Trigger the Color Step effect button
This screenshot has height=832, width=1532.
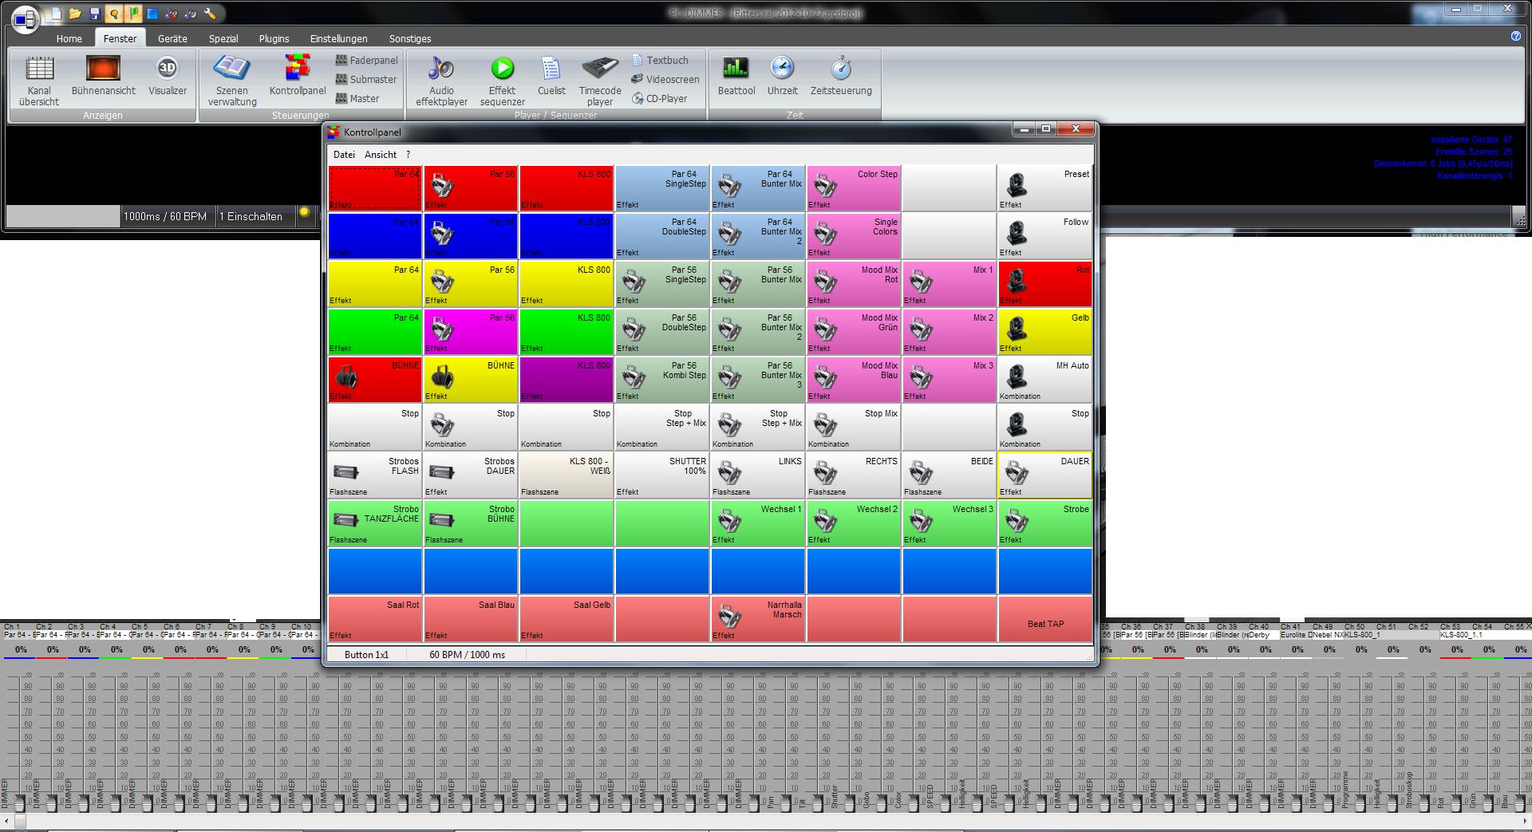tap(853, 187)
